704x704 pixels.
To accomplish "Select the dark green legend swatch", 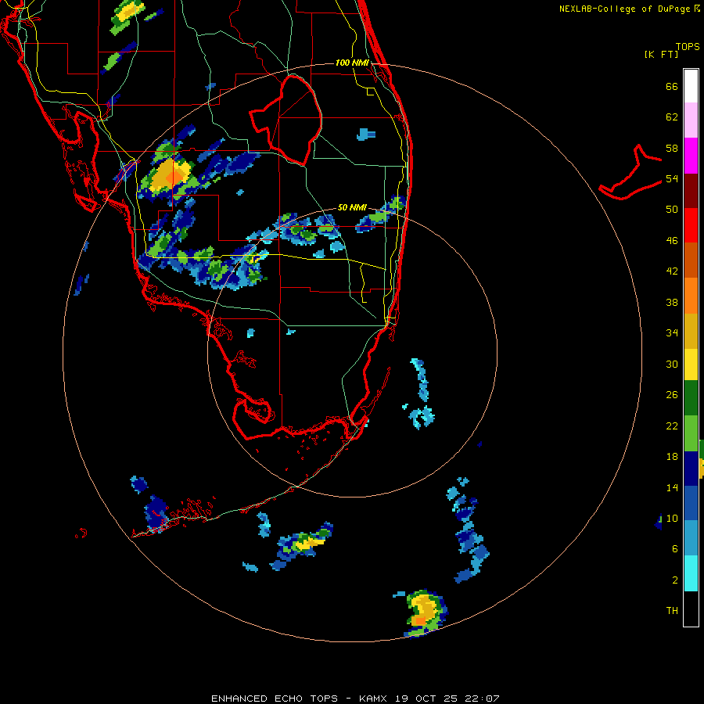I will [x=691, y=398].
